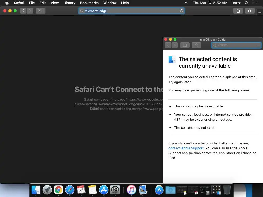The height and width of the screenshot is (197, 263).
Task: Open Notification Center list icon
Action: point(255,3)
